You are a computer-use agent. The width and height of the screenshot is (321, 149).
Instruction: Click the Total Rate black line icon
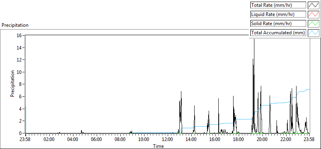[314, 5]
